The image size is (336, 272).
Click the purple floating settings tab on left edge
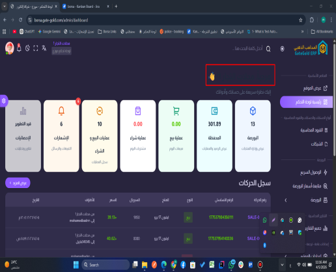click(4, 101)
